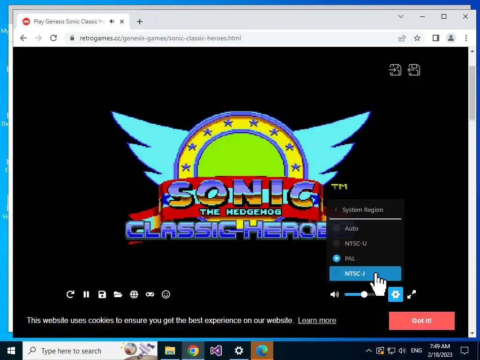View site info via the lock icon
480x360 pixels.
click(72, 38)
